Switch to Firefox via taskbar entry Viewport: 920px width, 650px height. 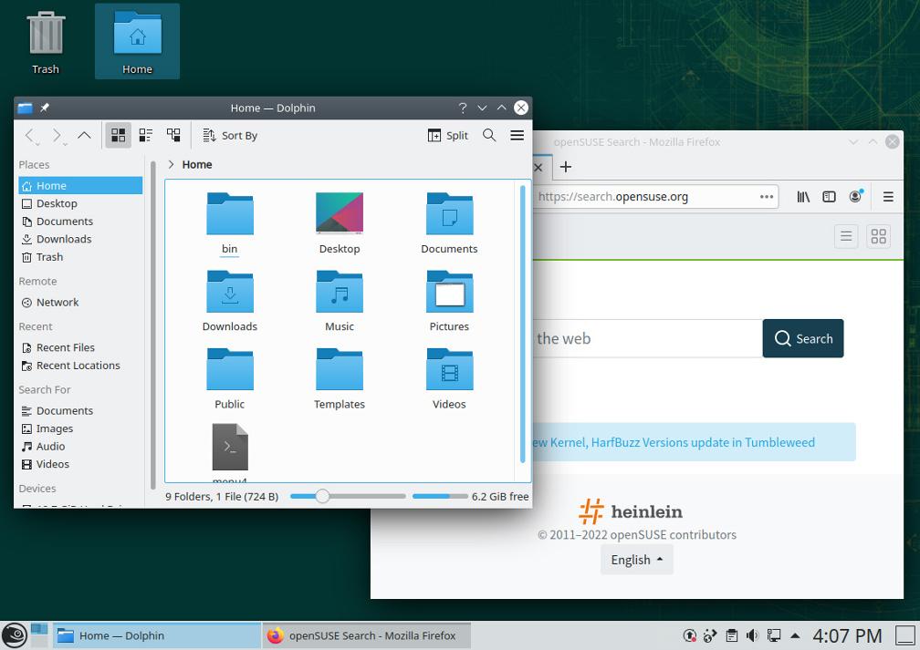click(x=367, y=635)
